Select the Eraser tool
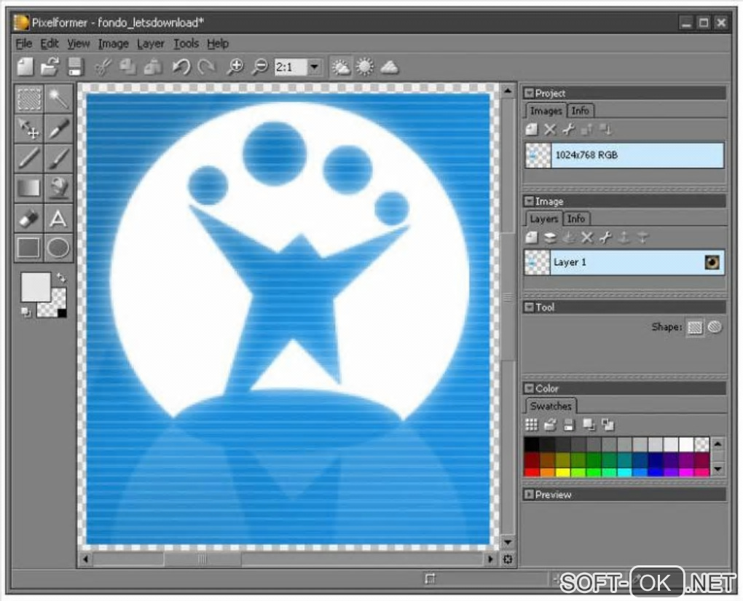Viewport: 743px width, 601px height. point(29,218)
